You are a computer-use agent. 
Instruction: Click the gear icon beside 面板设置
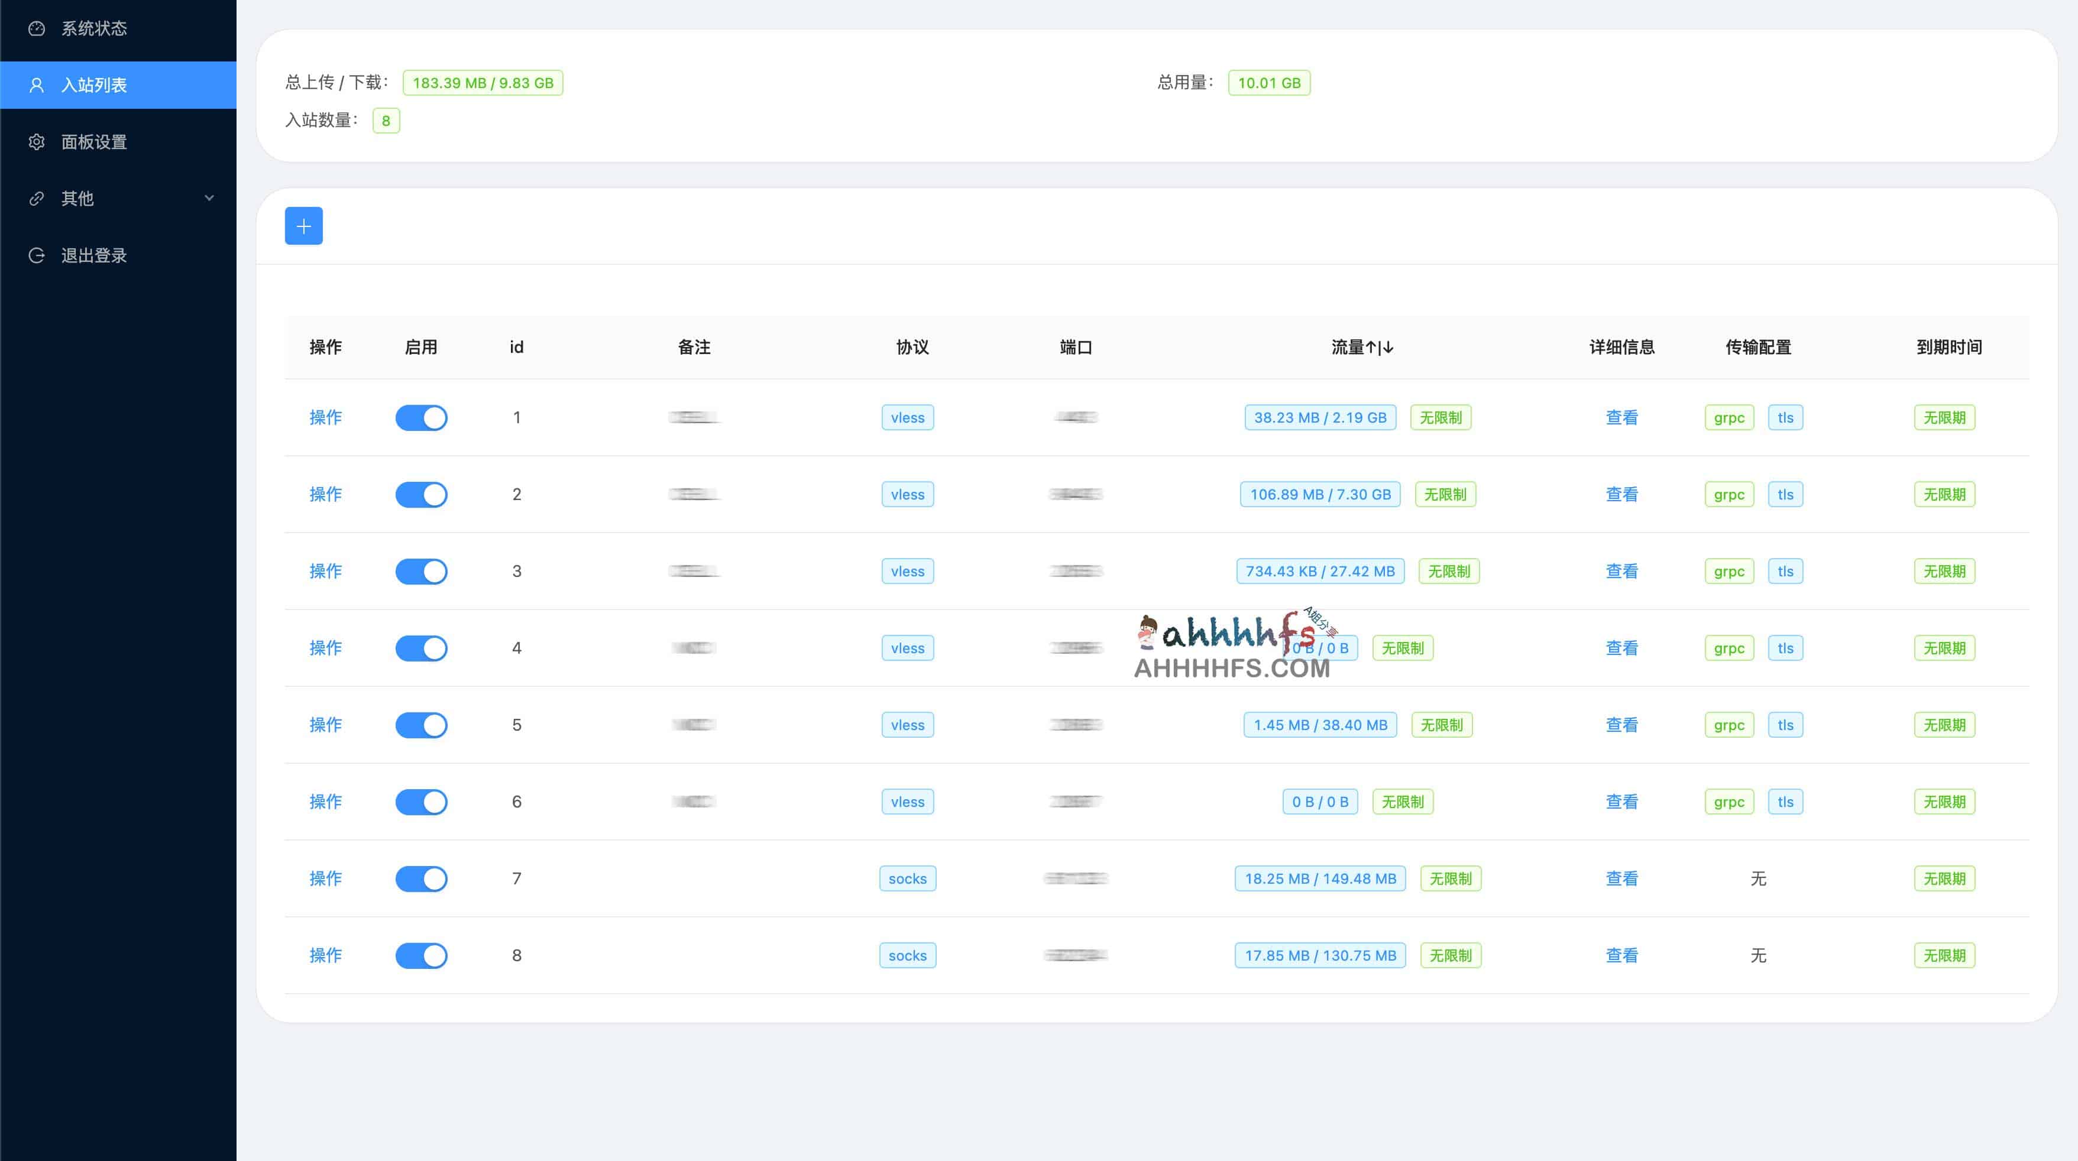(36, 142)
